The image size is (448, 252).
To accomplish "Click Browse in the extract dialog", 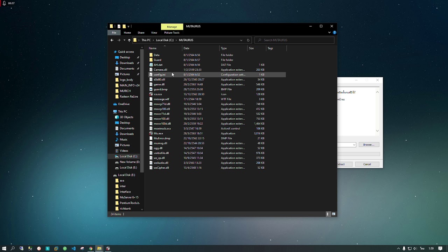I will coord(369,145).
